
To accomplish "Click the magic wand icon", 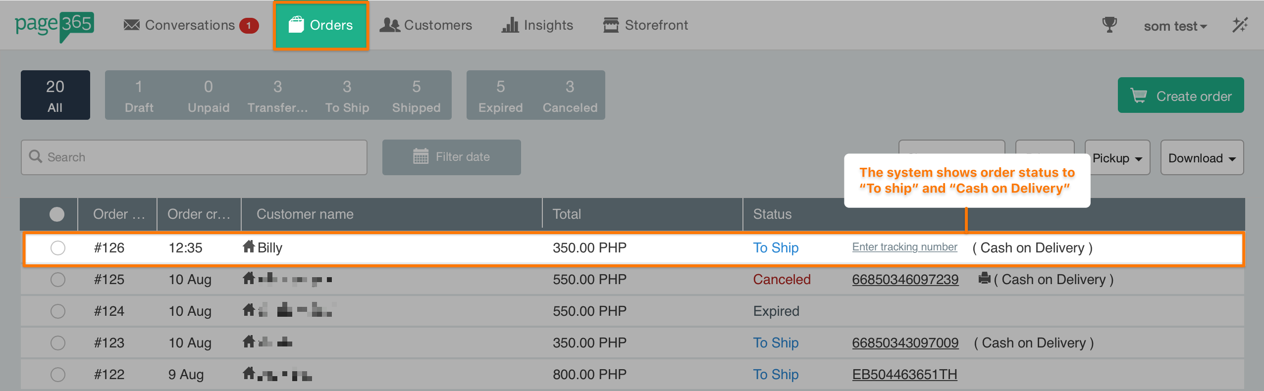I will click(1240, 25).
